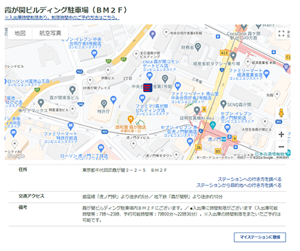The height and width of the screenshot is (251, 300).
Task: Select the 財務省 map pin
Action: (198, 47)
